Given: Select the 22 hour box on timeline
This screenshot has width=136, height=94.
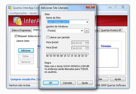Looking at the screenshot, I should [x=86, y=54].
